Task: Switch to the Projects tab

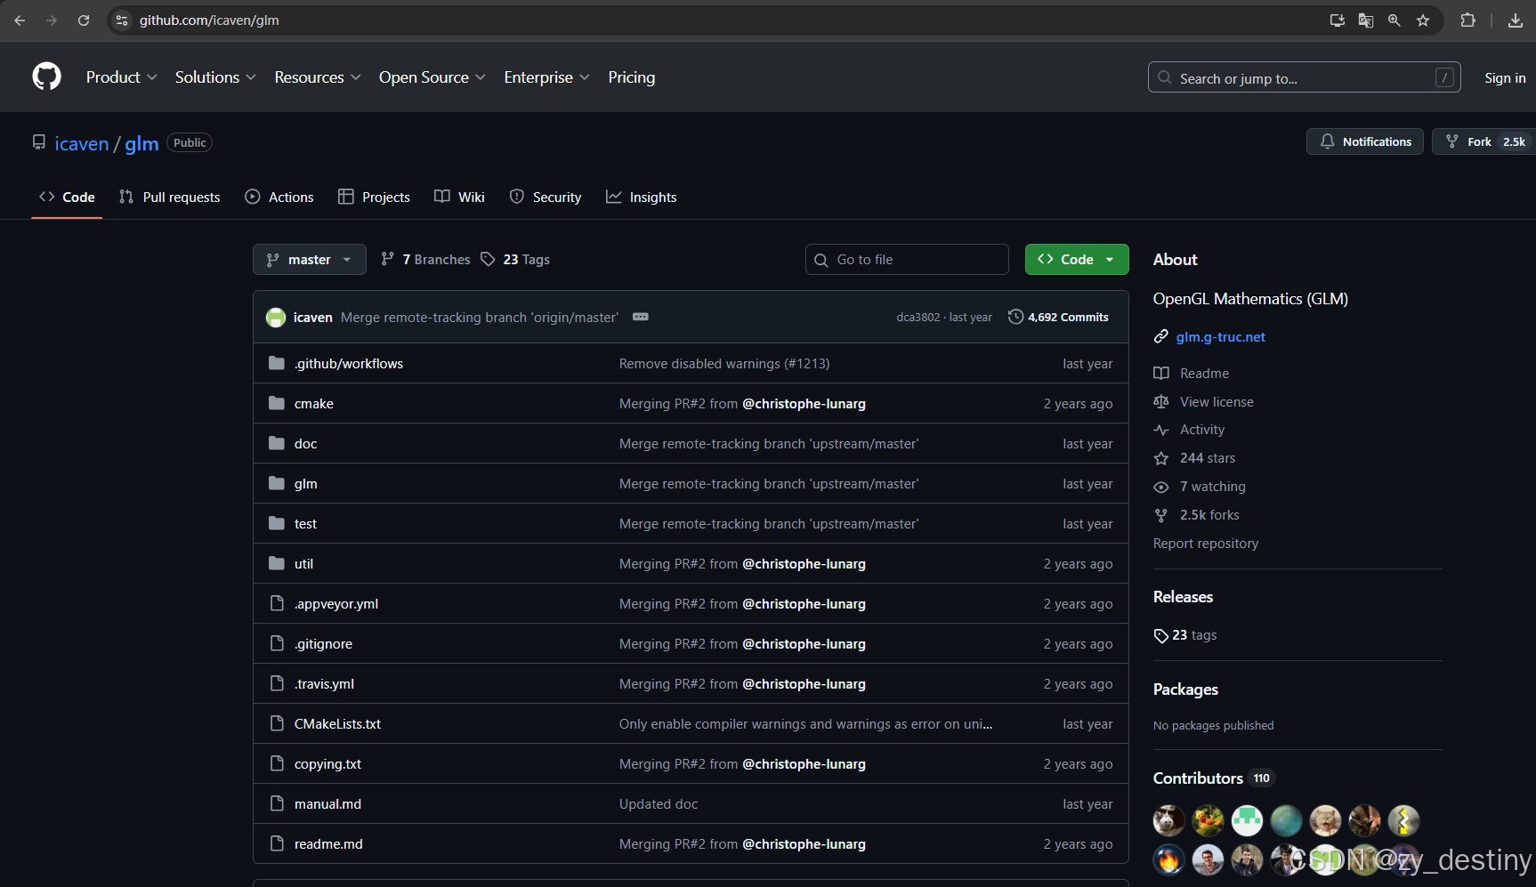Action: point(375,197)
